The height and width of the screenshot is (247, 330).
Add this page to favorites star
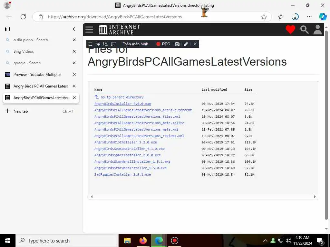(x=264, y=17)
